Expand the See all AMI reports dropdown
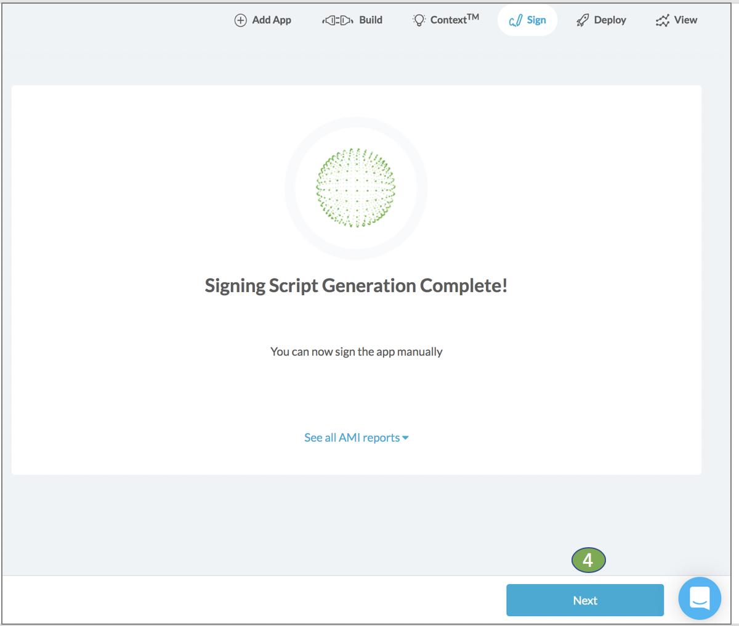Viewport: 739px width, 626px height. 356,437
